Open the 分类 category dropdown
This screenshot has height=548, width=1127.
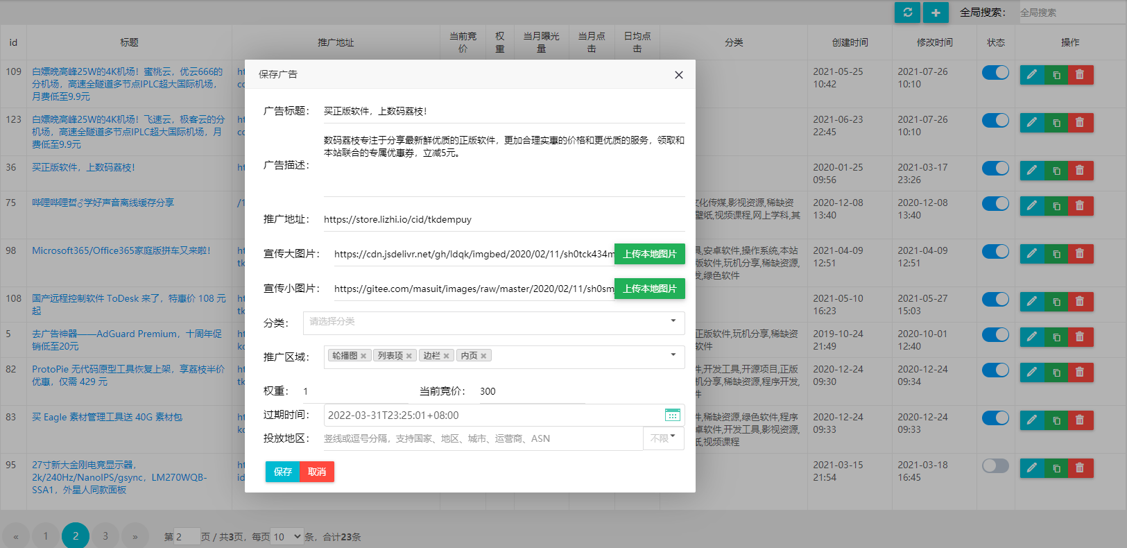point(494,323)
